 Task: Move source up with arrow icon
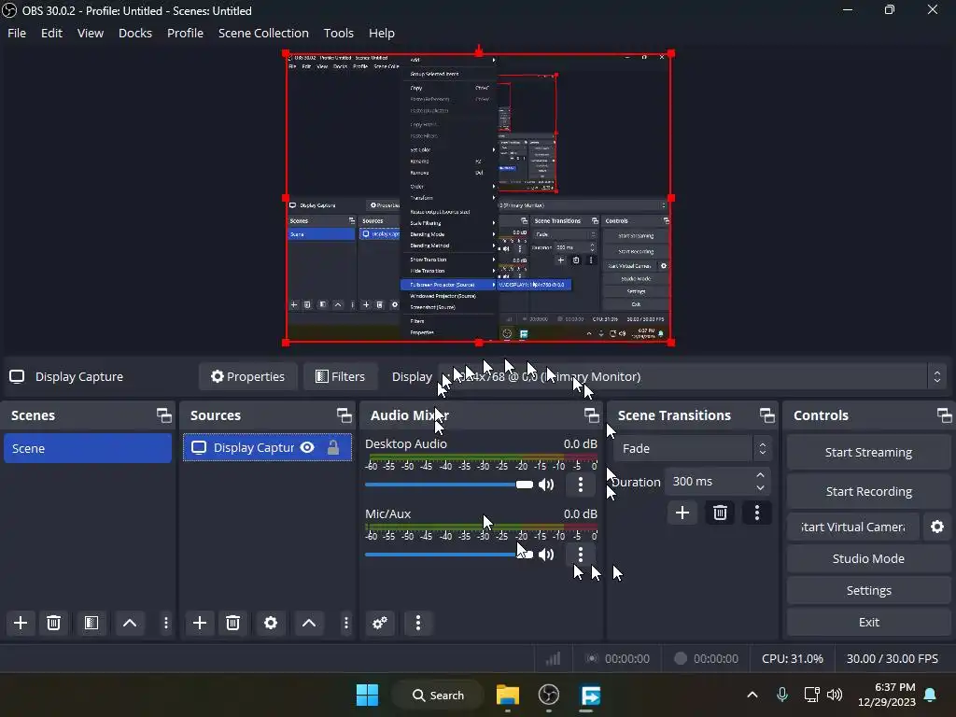pyautogui.click(x=308, y=623)
